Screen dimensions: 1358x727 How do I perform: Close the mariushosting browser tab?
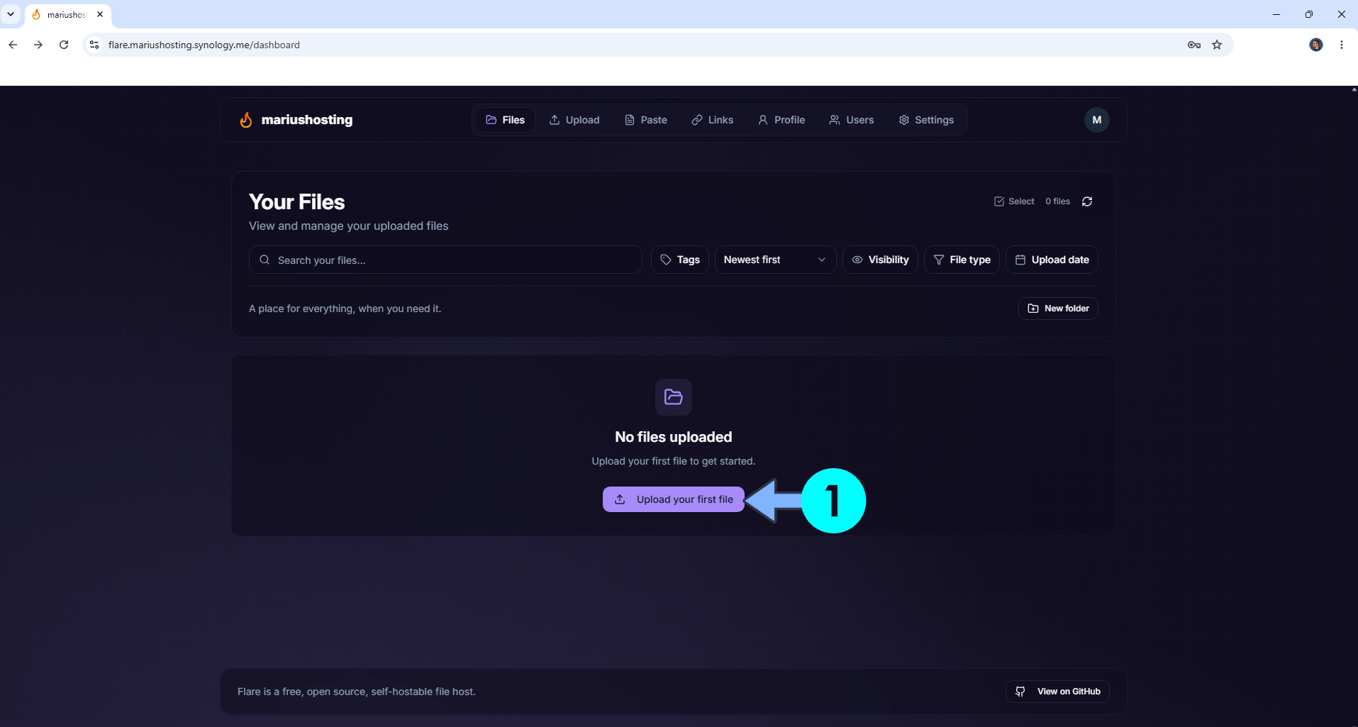pos(100,14)
